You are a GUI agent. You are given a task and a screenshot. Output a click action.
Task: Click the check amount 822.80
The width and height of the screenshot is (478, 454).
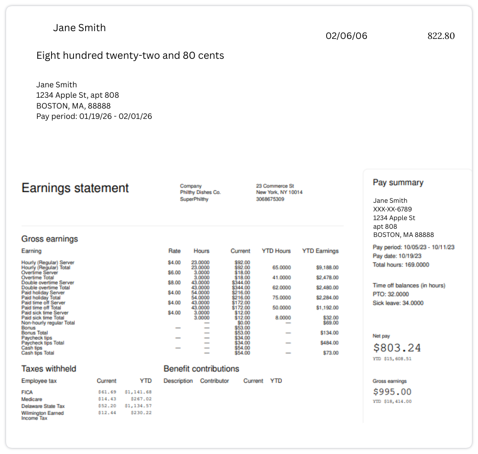tap(441, 36)
